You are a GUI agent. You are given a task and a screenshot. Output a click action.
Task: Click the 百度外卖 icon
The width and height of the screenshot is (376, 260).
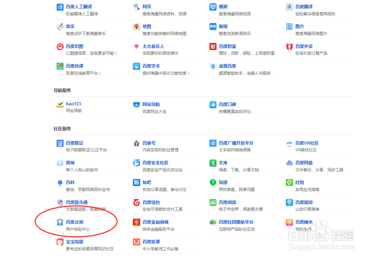(x=290, y=46)
